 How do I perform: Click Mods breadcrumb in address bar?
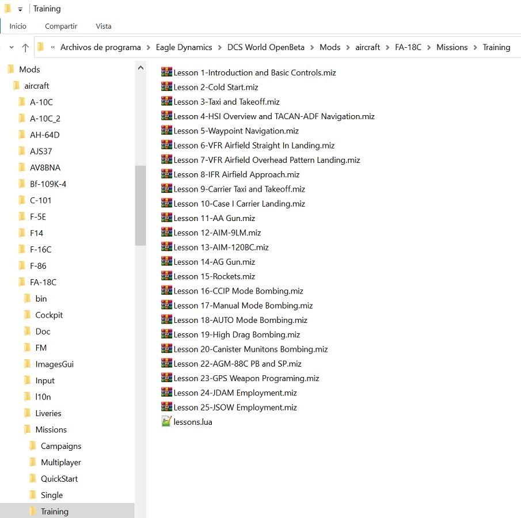(x=330, y=47)
